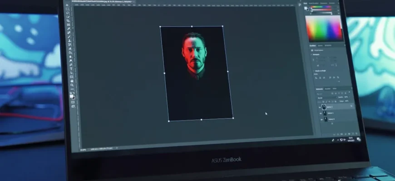395x181 pixels.
Task: Click the align left edges button
Action: click(316, 78)
